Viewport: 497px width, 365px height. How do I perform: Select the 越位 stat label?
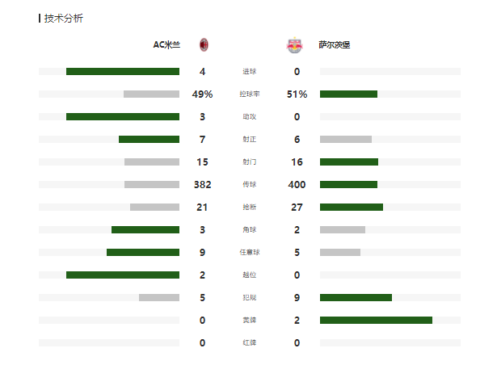[250, 275]
